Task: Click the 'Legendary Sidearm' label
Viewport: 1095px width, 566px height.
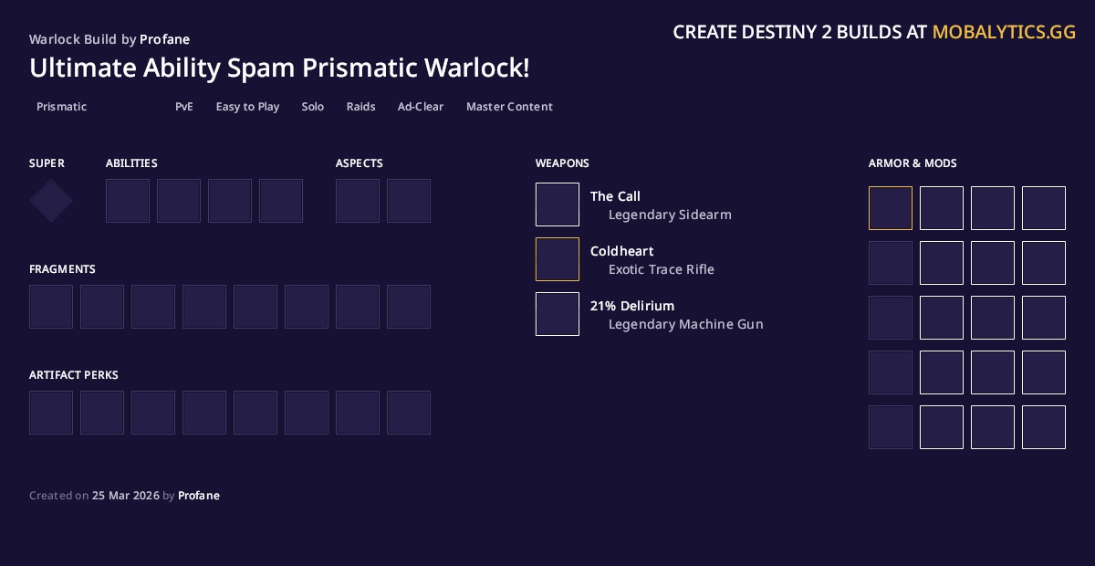Action: click(670, 215)
